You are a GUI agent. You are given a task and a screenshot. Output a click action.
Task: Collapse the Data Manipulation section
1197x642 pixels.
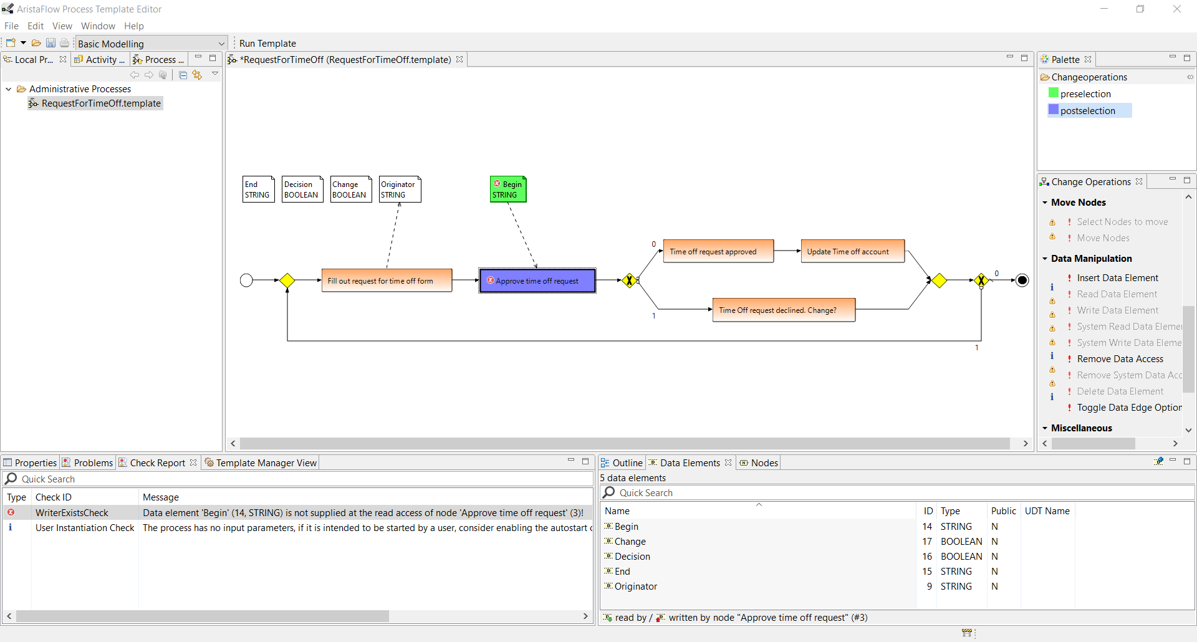tap(1045, 259)
